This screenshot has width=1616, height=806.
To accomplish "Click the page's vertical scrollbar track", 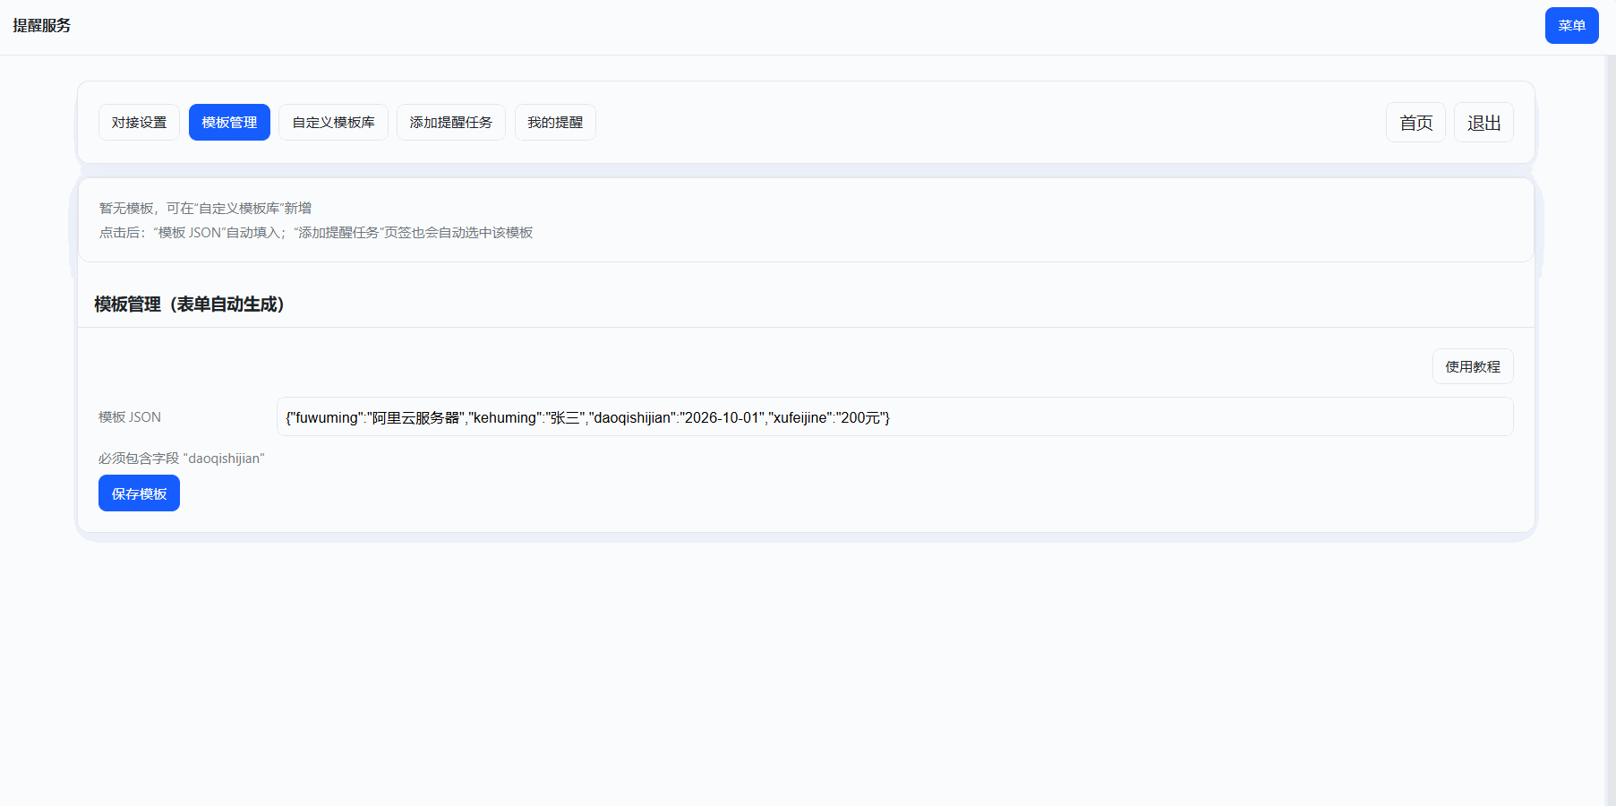I will [x=1610, y=448].
